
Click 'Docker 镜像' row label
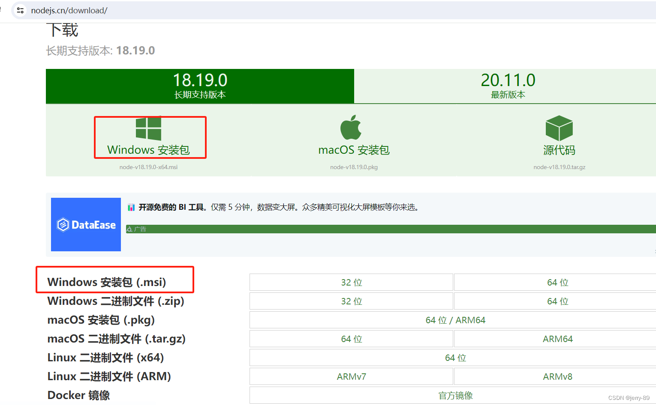[78, 395]
